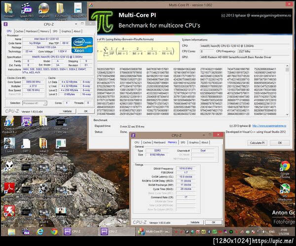Switch to CPU tab in CPU-Z memory window

[137, 142]
